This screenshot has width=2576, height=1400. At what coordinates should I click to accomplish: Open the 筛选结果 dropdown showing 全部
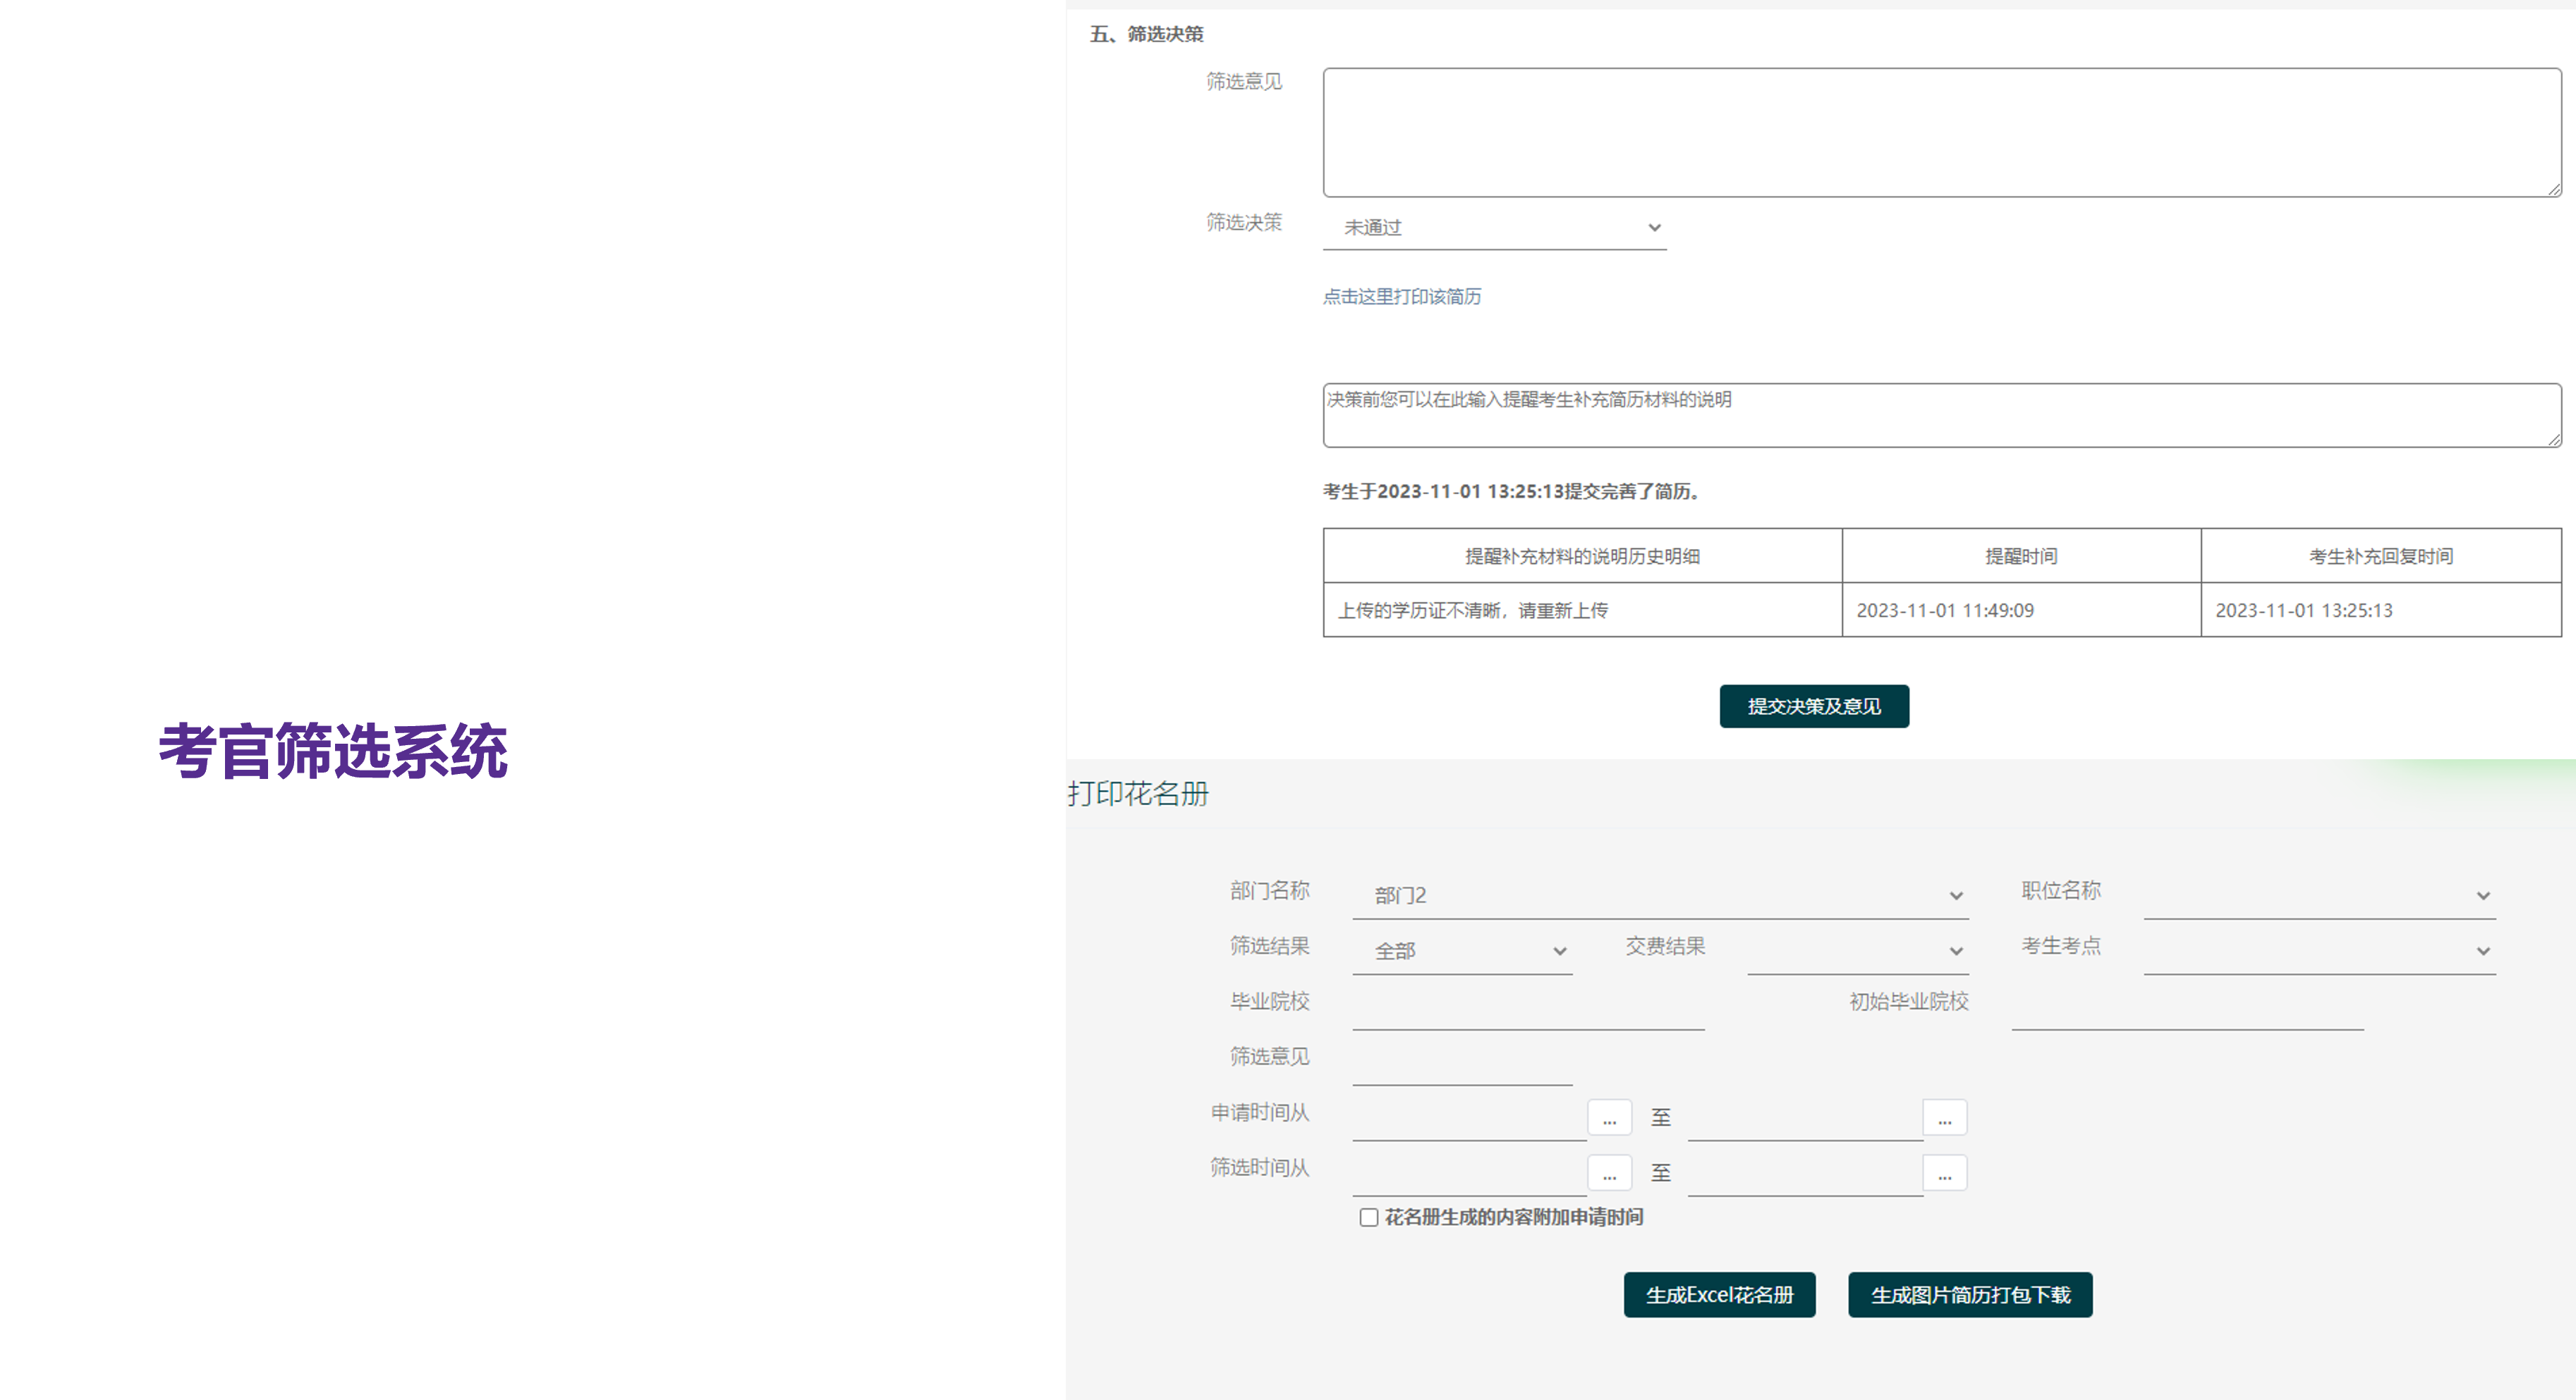pos(1462,952)
